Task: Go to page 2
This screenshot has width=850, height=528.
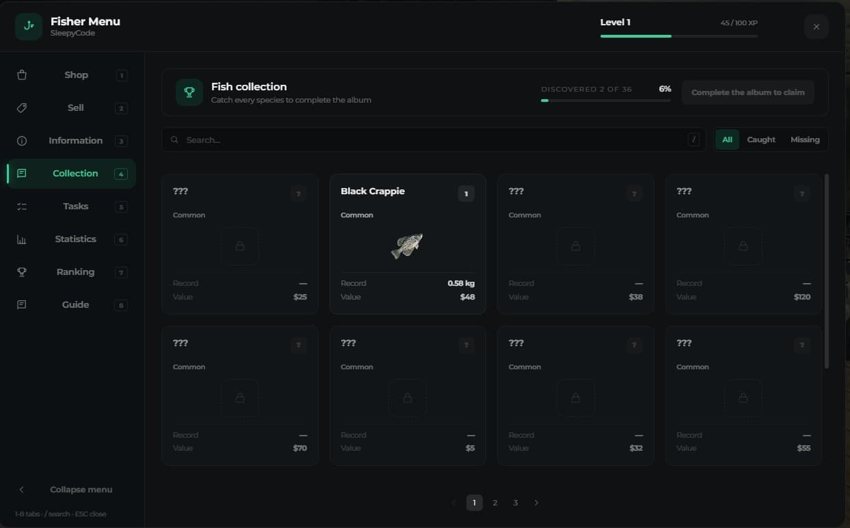Action: click(x=495, y=503)
